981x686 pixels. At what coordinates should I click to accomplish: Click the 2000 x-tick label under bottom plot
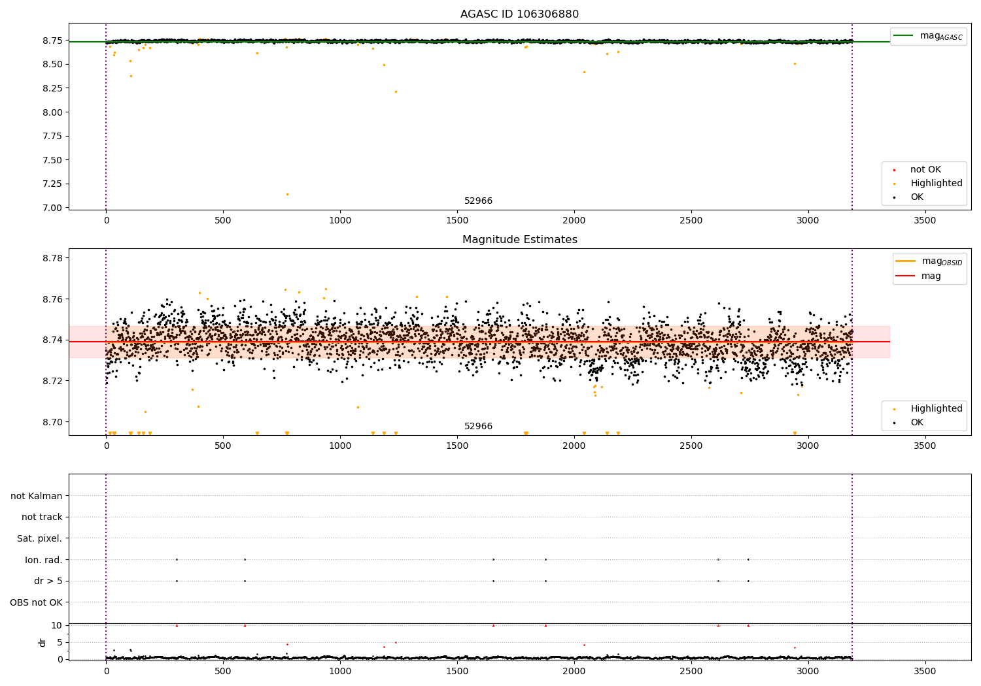click(x=574, y=672)
